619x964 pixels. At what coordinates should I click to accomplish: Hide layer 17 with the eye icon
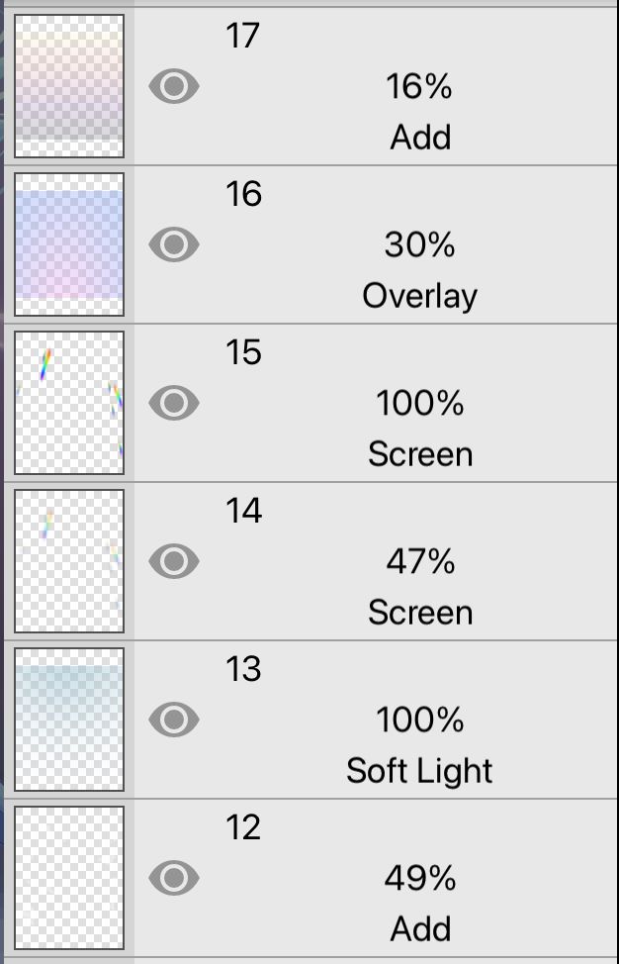pyautogui.click(x=174, y=86)
